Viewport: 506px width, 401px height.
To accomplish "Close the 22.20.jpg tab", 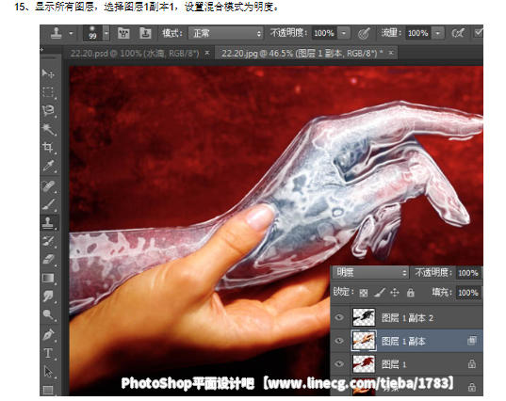I will tap(390, 52).
